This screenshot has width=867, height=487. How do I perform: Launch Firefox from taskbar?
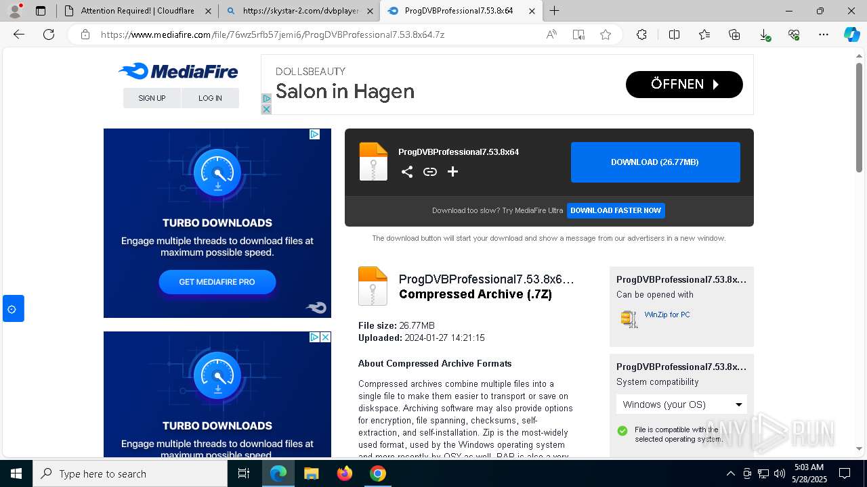[x=345, y=473]
